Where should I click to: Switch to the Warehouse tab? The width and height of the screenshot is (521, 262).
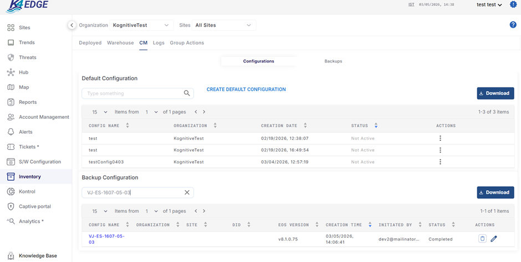(x=120, y=43)
